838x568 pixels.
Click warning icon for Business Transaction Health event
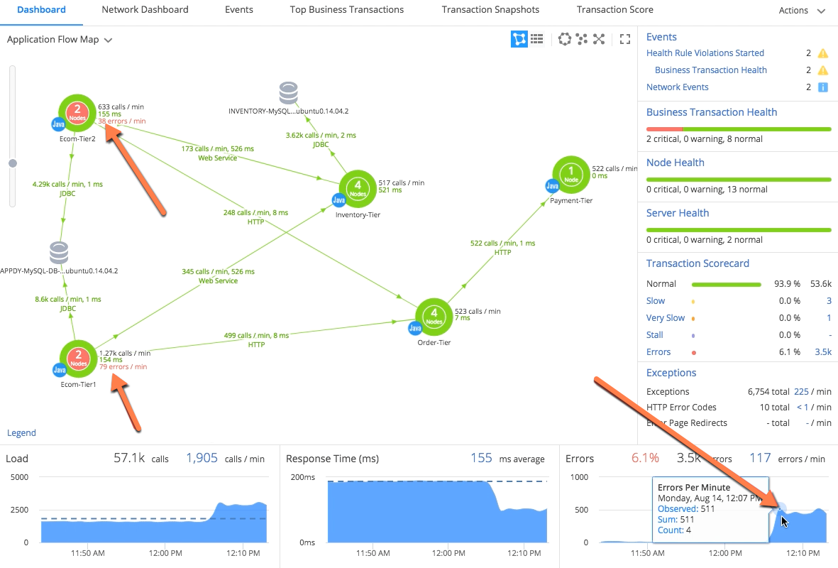tap(823, 70)
